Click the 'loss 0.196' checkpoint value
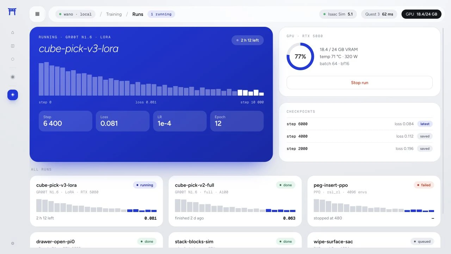This screenshot has width=451, height=254. point(404,149)
